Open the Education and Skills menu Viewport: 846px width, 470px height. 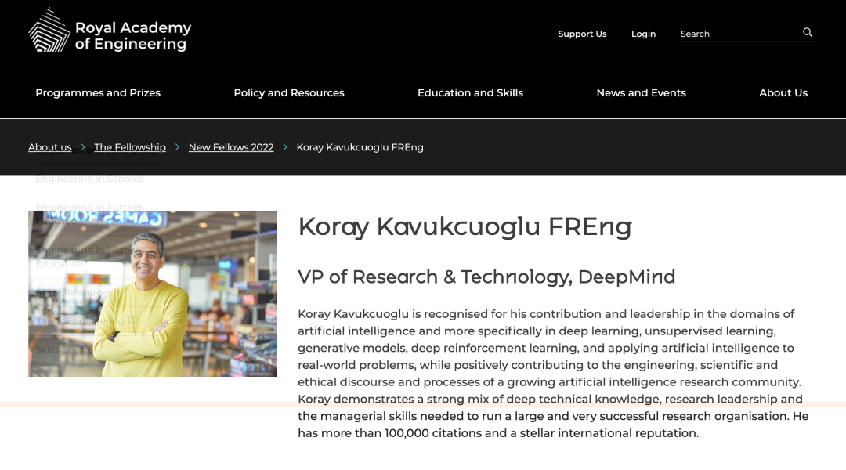(470, 92)
